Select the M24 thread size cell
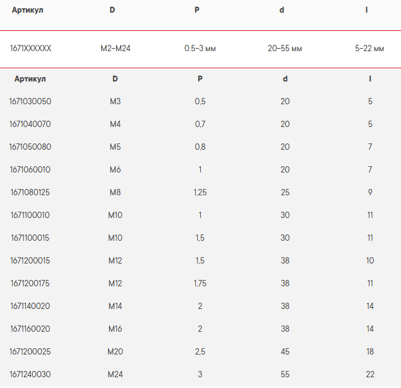401x388 pixels. [x=115, y=374]
